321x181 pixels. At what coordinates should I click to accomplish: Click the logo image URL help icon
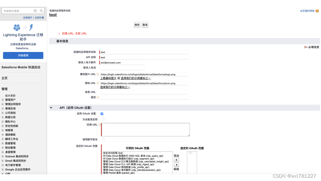pos(98,74)
